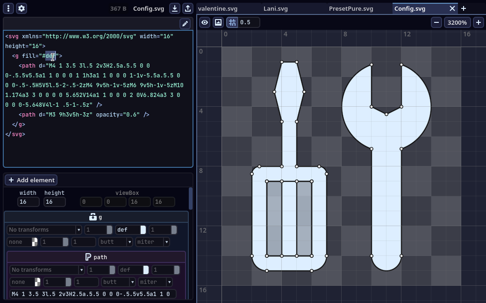The height and width of the screenshot is (303, 486).
Task: Select the wrench jaw bottom notch handle
Action: click(x=386, y=114)
